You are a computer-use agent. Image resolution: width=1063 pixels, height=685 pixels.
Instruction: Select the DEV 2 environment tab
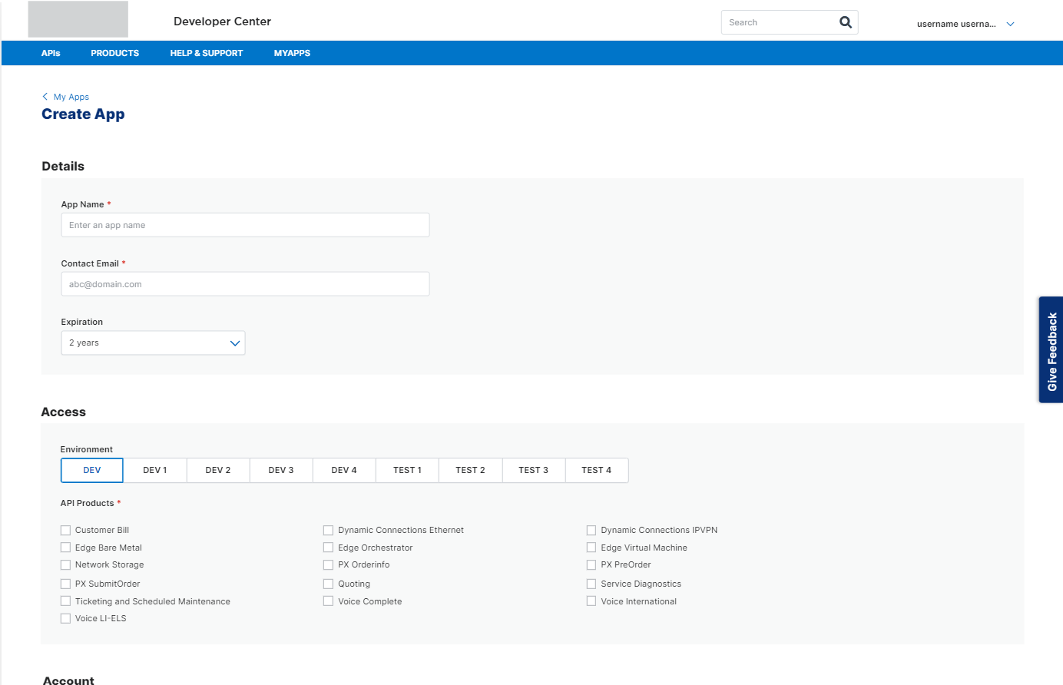[218, 470]
